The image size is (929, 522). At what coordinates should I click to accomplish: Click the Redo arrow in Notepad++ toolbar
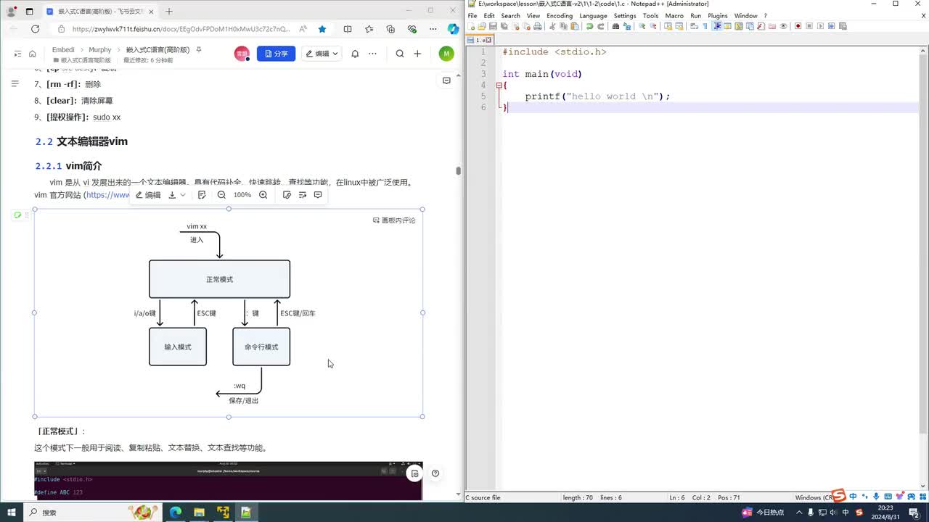point(601,26)
